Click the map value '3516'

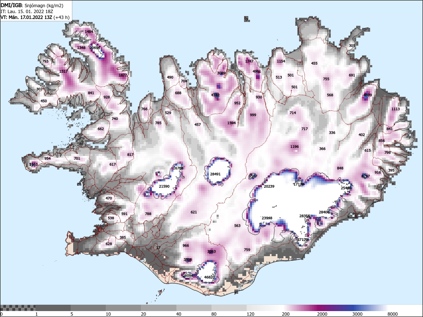[x=188, y=260]
